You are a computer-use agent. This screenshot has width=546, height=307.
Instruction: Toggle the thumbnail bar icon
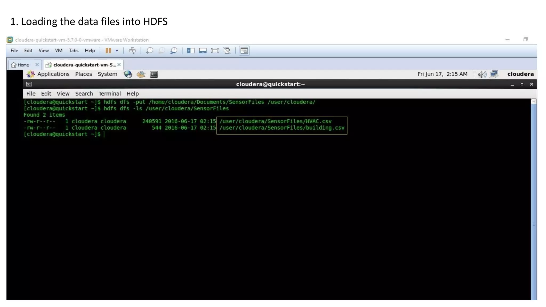203,51
